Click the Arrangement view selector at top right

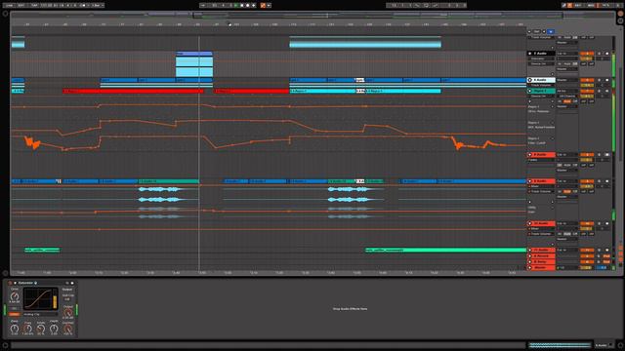(621, 13)
